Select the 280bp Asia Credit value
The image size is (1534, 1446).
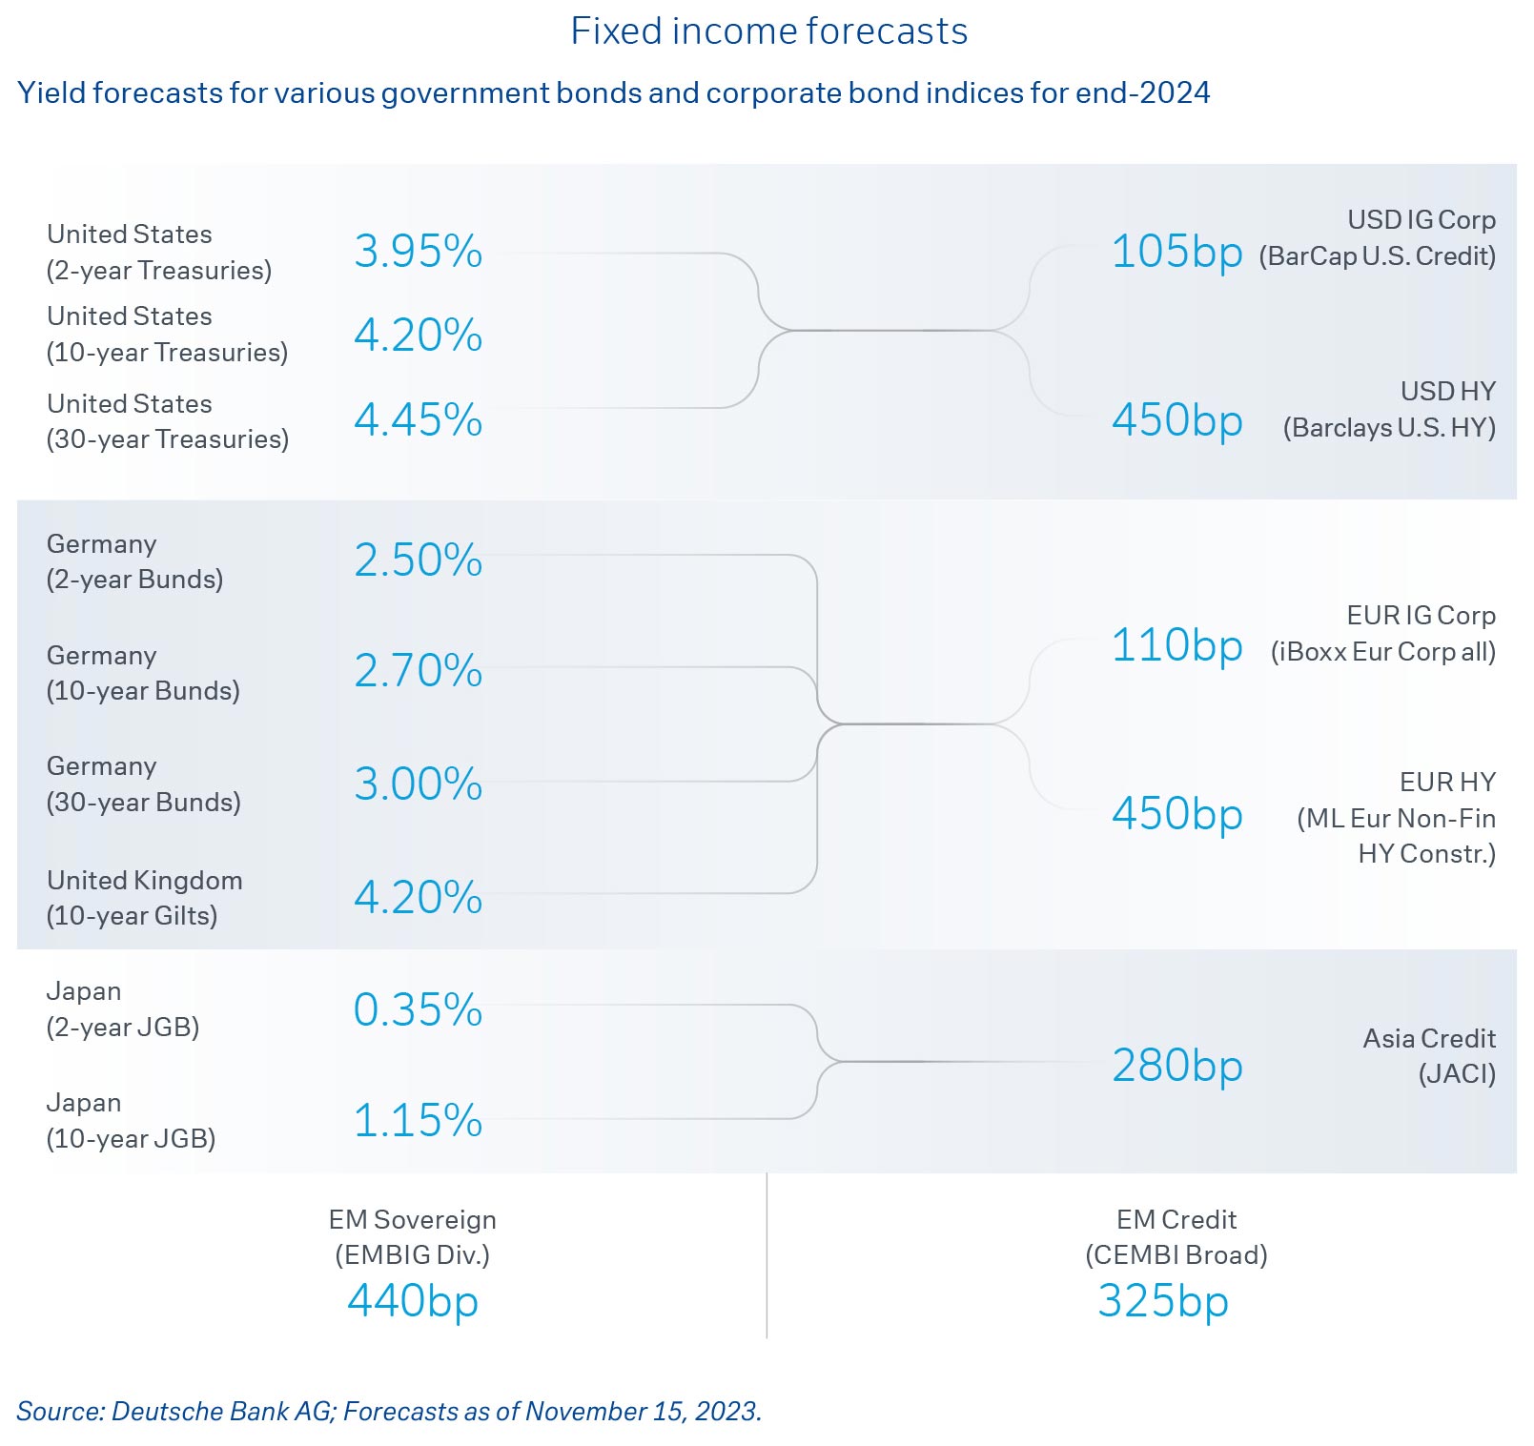1176,1066
